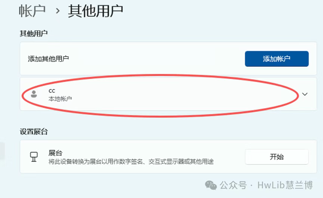Click the WeChat logo icon

pyautogui.click(x=211, y=185)
